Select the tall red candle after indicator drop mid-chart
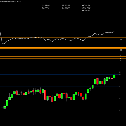Screen dimensions: 126x126 45,95
